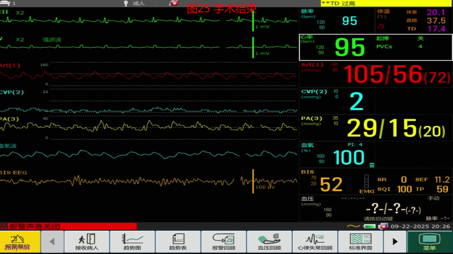This screenshot has height=254, width=453.
Task: Click the battery status icon
Action: coord(370,226)
